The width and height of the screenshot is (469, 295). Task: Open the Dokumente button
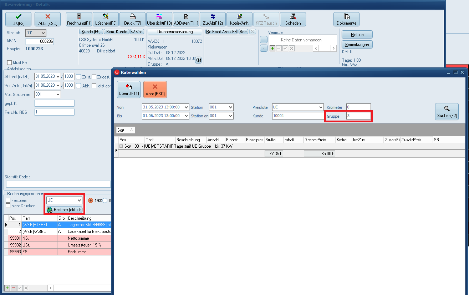click(x=346, y=19)
